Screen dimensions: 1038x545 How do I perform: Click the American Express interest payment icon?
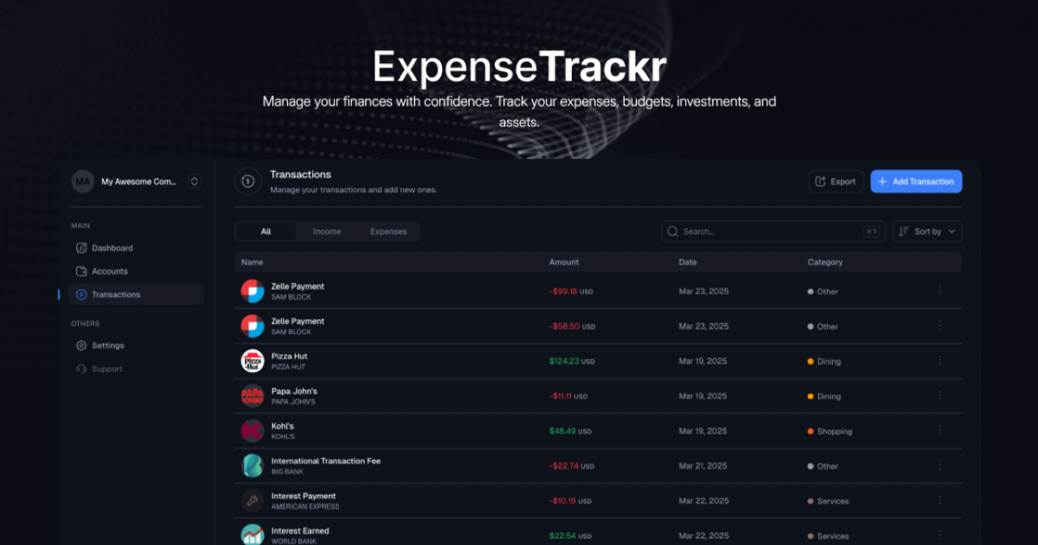tap(252, 501)
